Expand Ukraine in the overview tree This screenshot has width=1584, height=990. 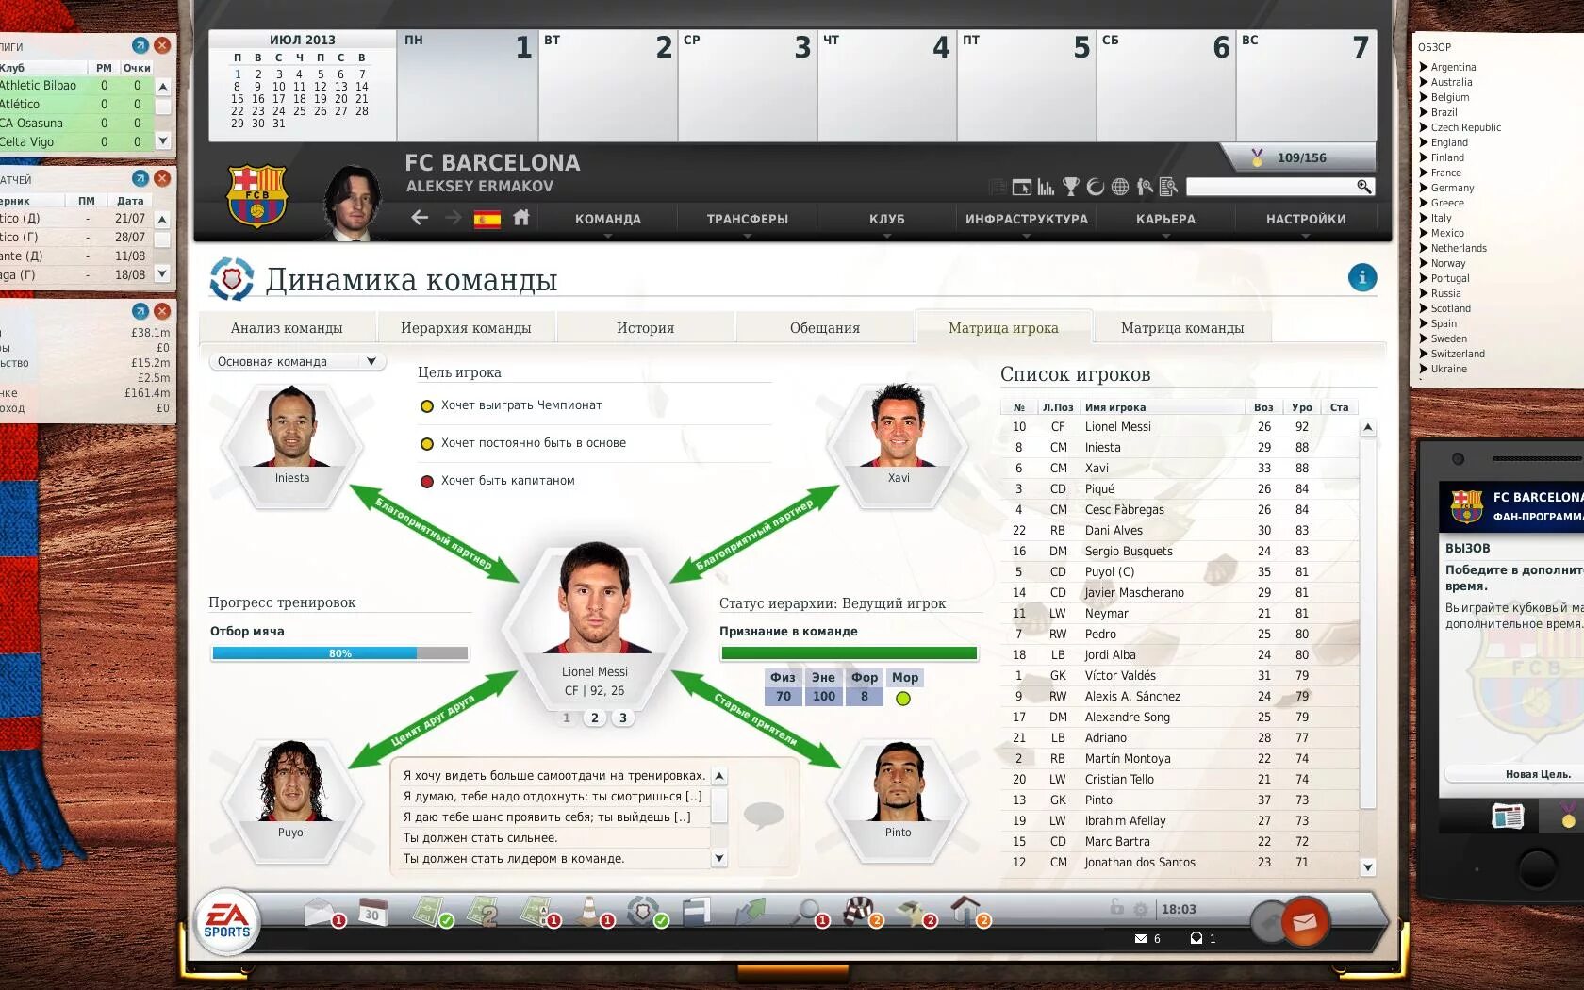point(1424,369)
